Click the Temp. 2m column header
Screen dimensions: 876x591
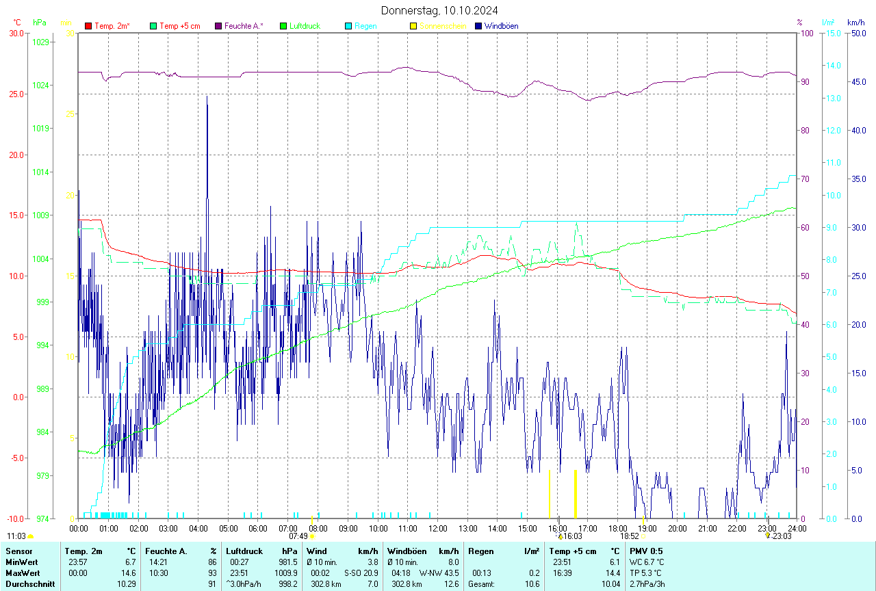(83, 551)
